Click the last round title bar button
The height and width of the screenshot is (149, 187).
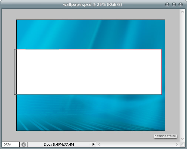(180, 5)
